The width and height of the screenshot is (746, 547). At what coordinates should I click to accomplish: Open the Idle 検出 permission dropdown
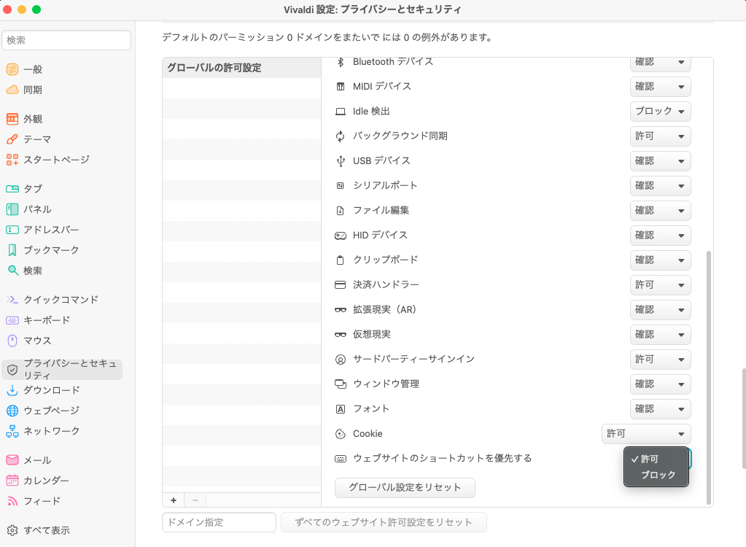point(659,111)
